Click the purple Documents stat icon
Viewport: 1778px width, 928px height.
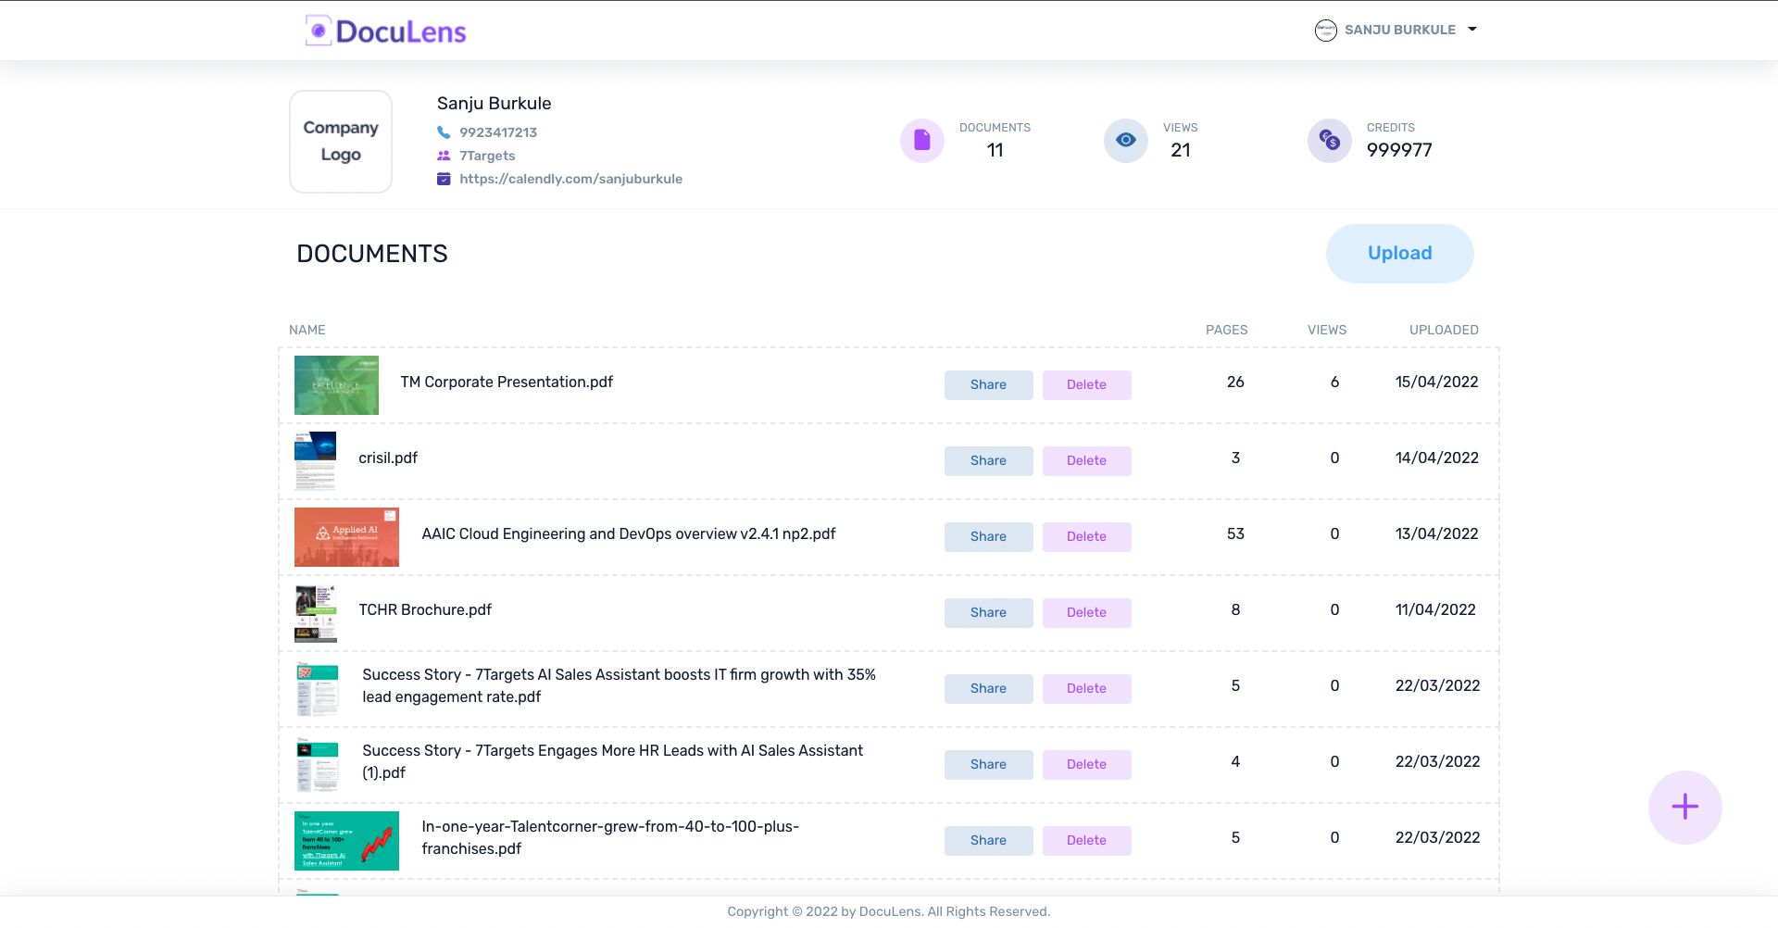pos(922,141)
